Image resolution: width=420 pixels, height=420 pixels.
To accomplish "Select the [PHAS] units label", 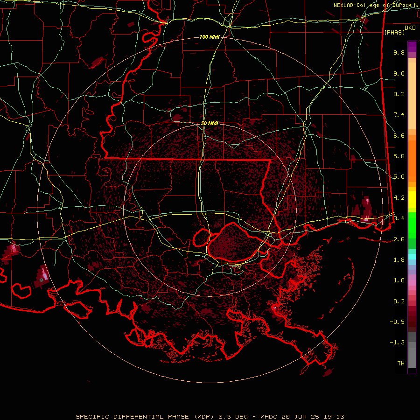I will point(394,32).
